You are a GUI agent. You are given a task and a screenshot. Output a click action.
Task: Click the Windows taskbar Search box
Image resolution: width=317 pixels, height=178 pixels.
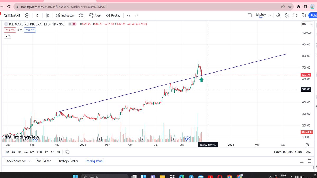(x=104, y=176)
